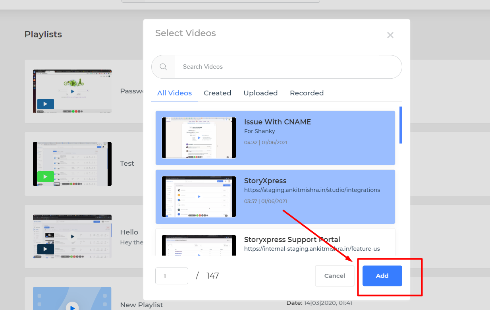
Task: Click the Issue With CNAME title
Action: coord(278,122)
